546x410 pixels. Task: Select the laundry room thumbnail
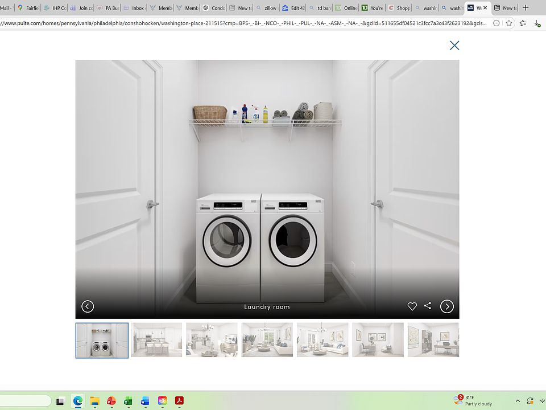click(102, 341)
